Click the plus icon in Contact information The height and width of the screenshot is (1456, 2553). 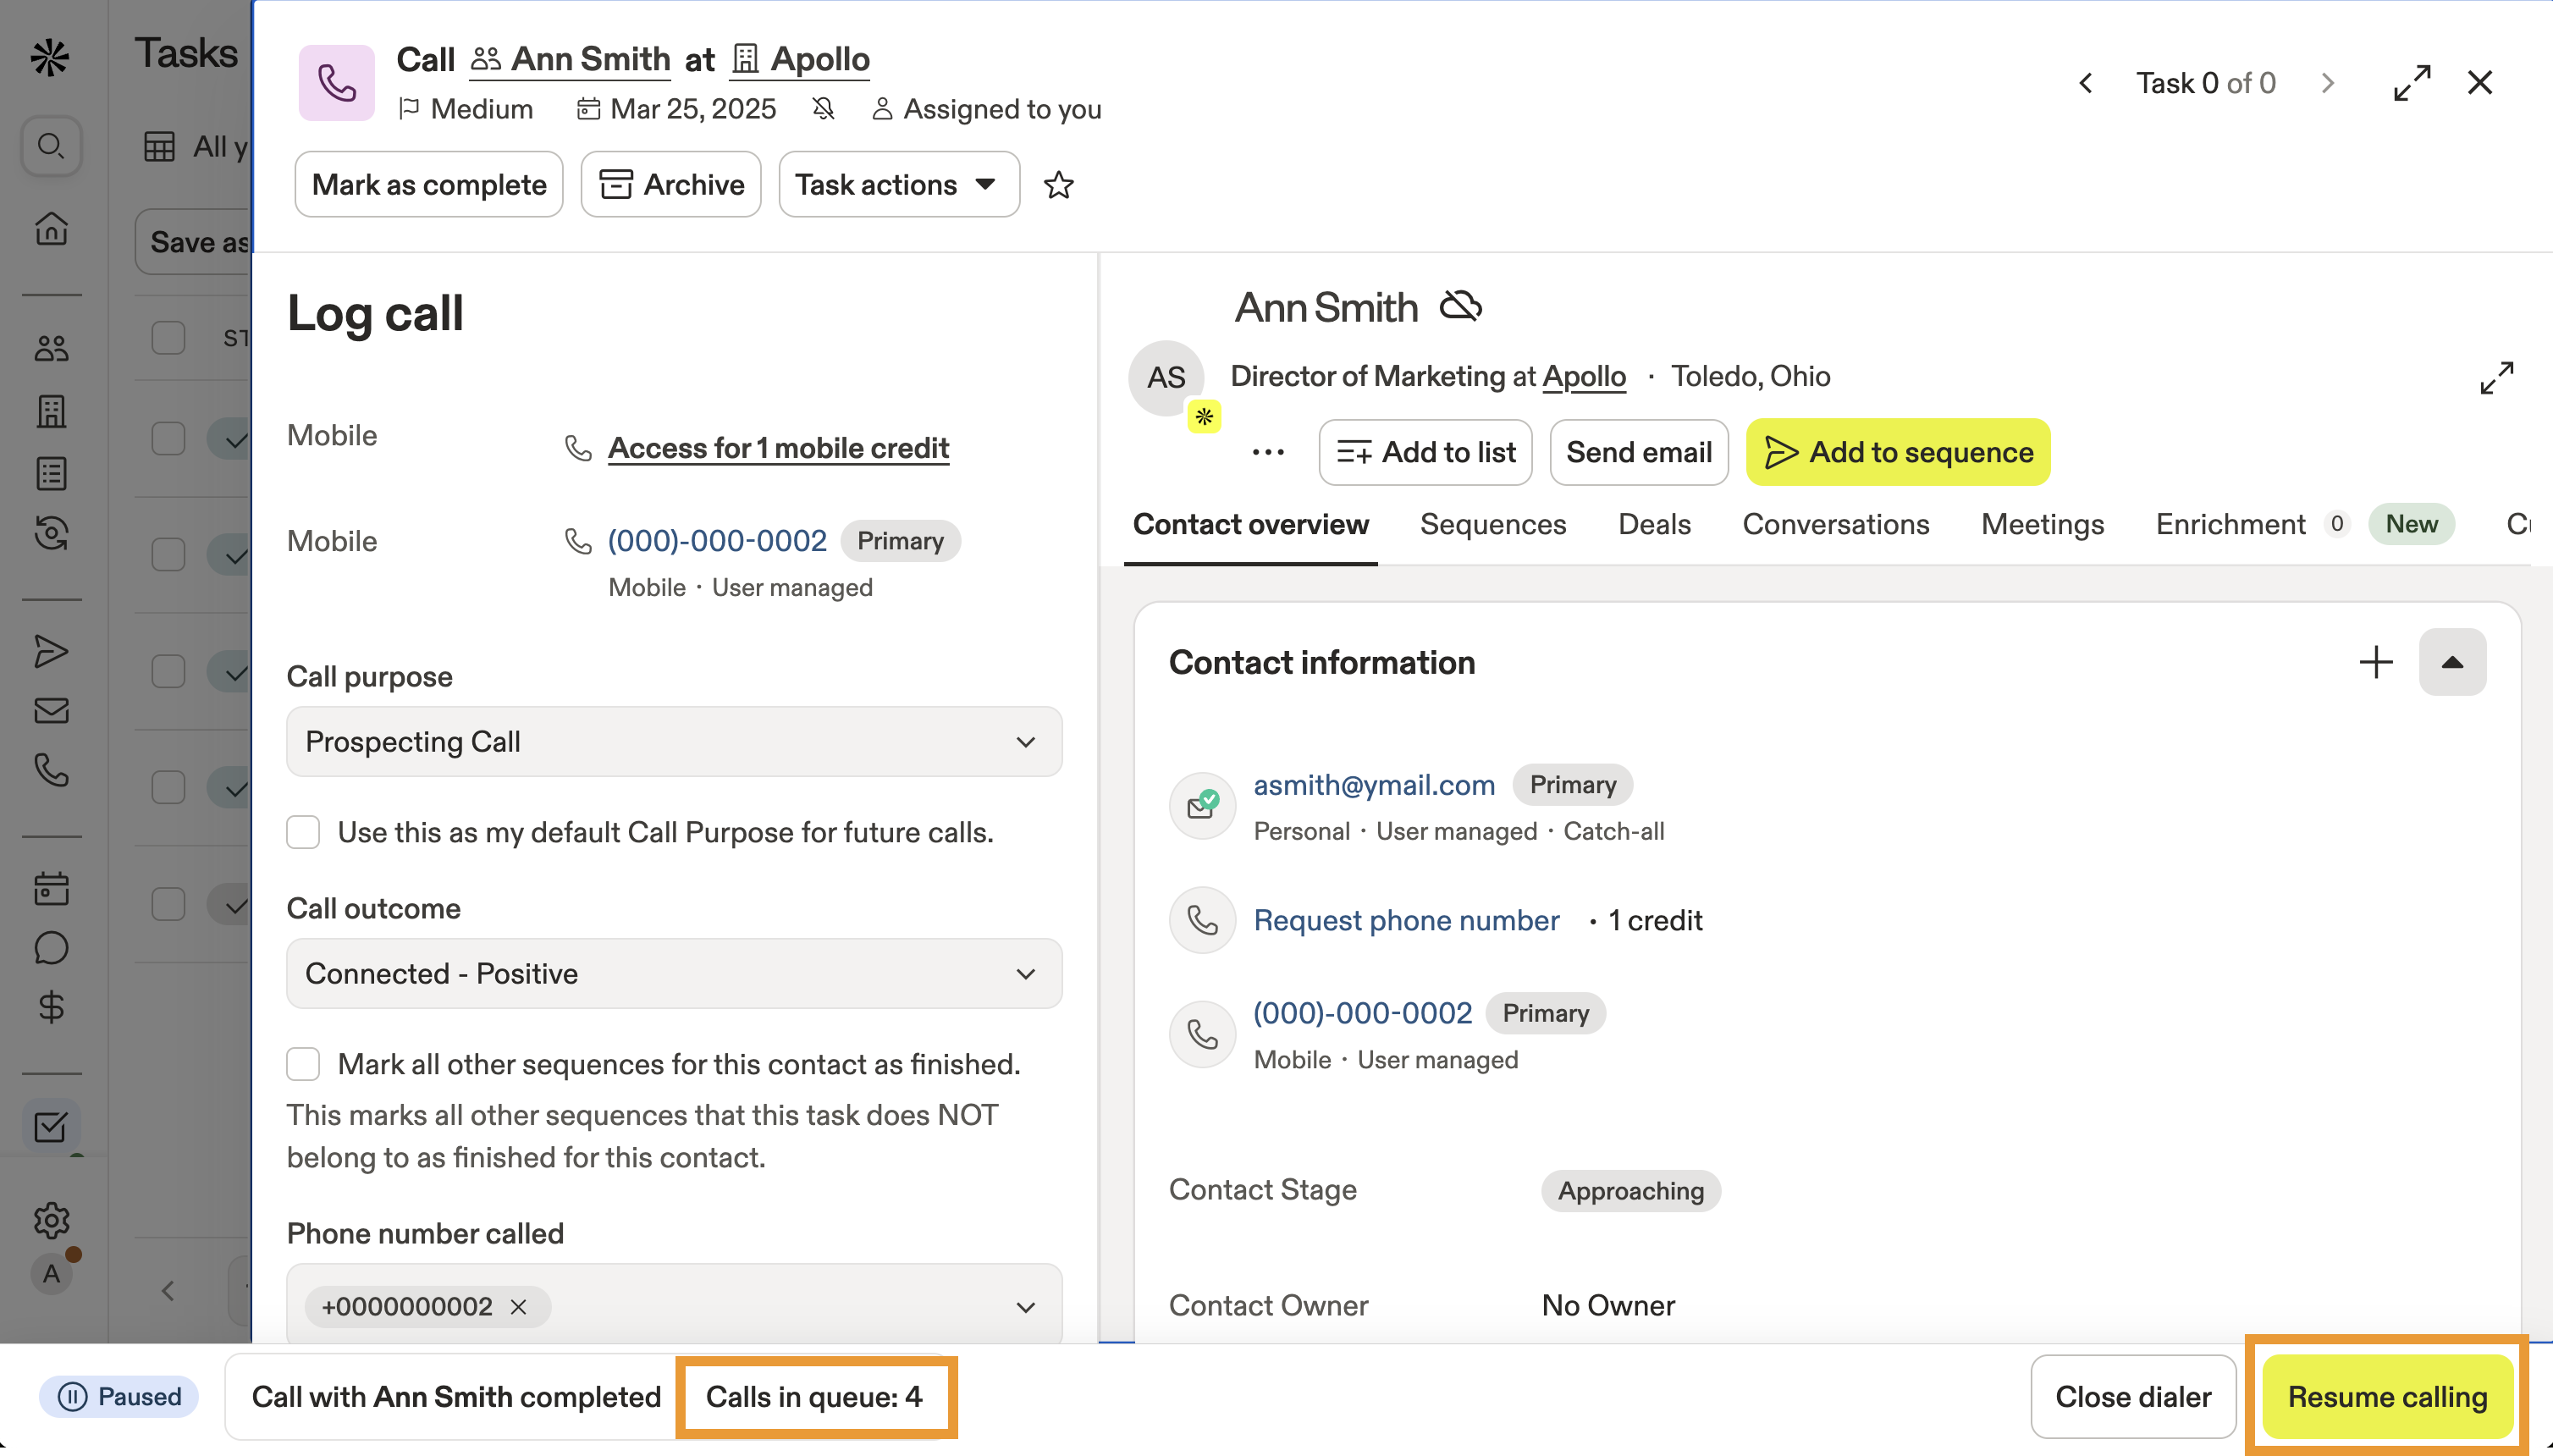click(x=2375, y=662)
